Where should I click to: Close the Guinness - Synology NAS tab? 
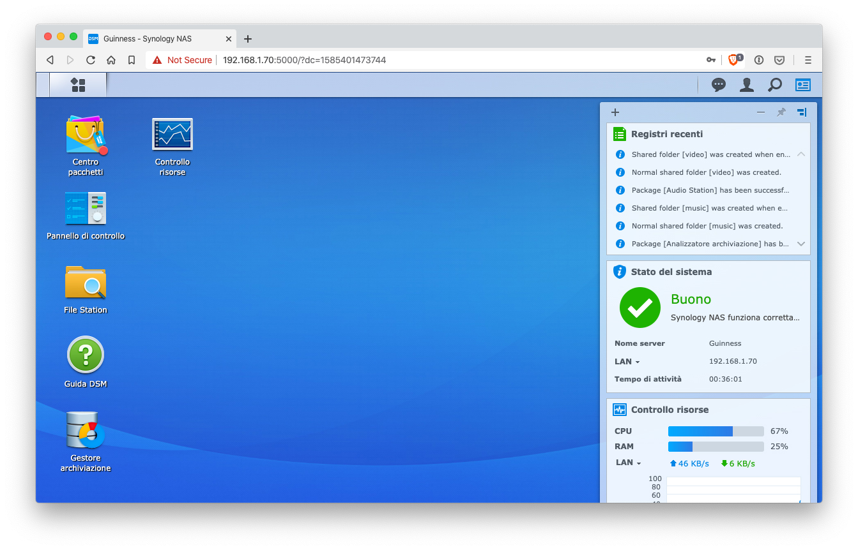click(x=229, y=39)
